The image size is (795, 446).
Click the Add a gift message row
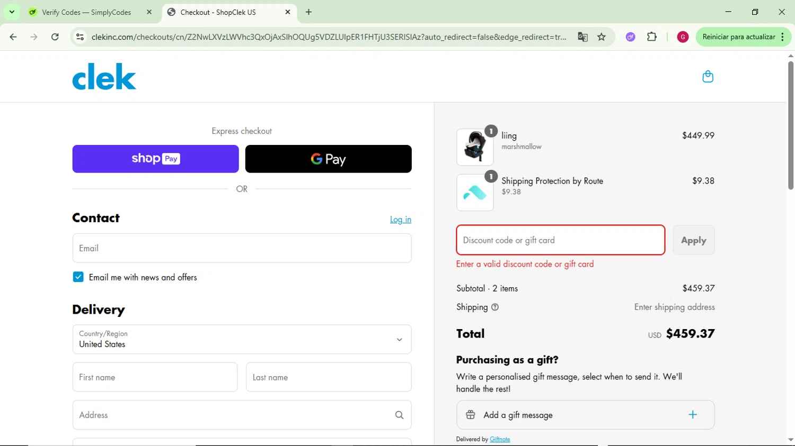pos(585,415)
